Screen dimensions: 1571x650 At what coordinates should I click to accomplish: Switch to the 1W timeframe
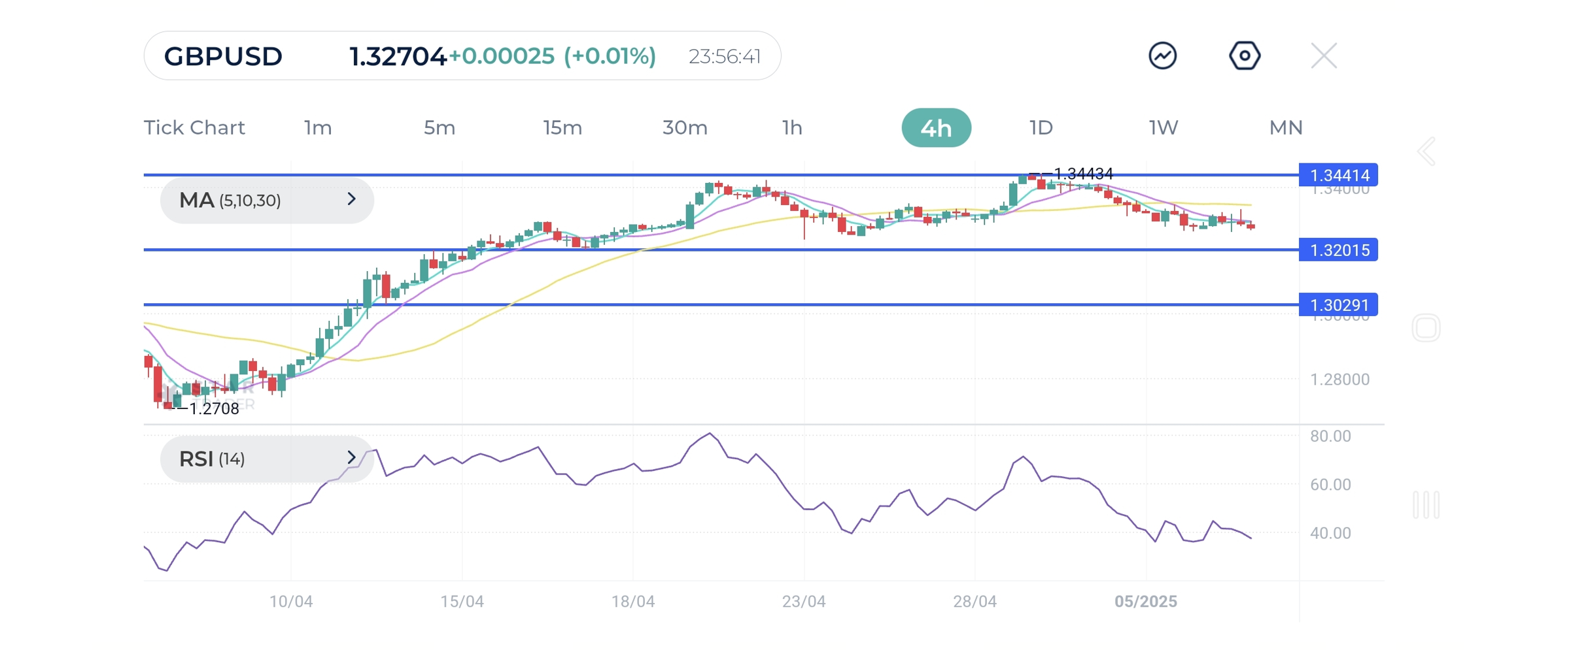(1163, 127)
